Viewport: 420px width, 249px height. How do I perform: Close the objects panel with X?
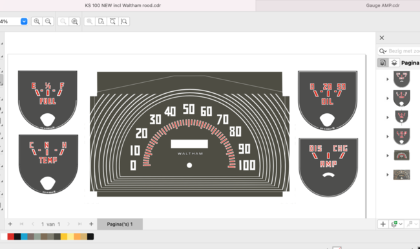point(382,38)
